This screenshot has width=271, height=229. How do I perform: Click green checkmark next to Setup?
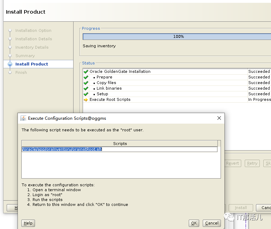coord(86,94)
